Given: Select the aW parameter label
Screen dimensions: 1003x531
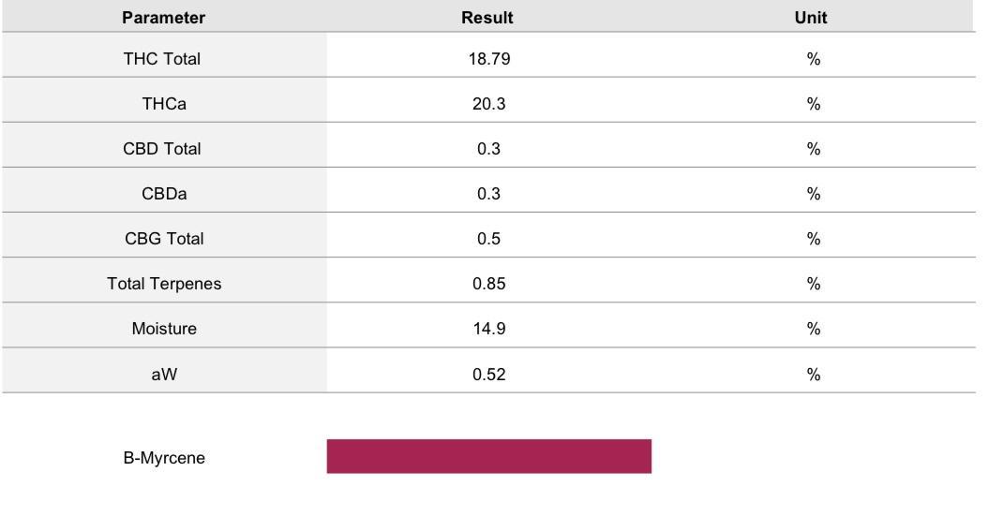Looking at the screenshot, I should coord(164,375).
